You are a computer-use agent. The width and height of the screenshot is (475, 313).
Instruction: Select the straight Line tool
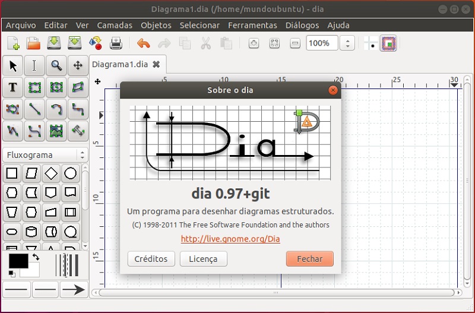click(x=34, y=109)
